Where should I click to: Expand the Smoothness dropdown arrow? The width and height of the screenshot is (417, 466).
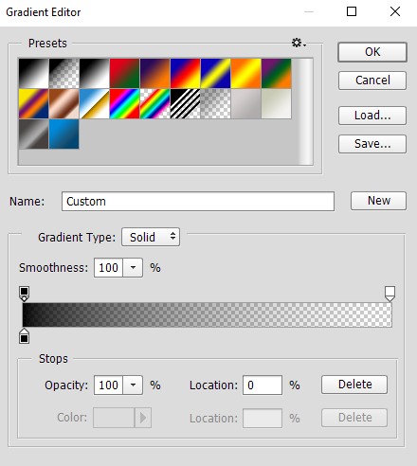click(x=133, y=268)
